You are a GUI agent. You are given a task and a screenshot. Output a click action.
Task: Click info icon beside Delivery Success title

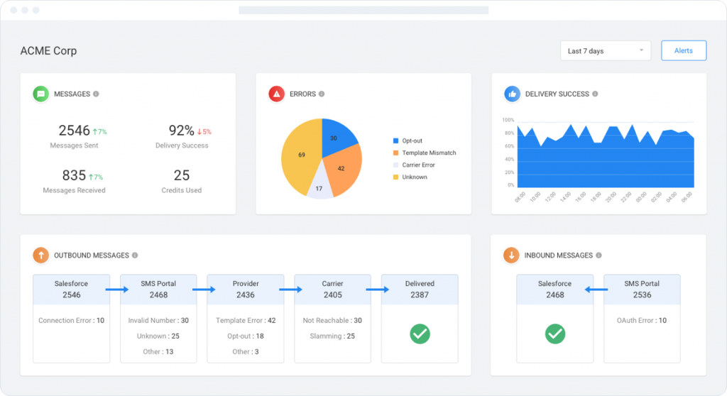click(x=595, y=94)
